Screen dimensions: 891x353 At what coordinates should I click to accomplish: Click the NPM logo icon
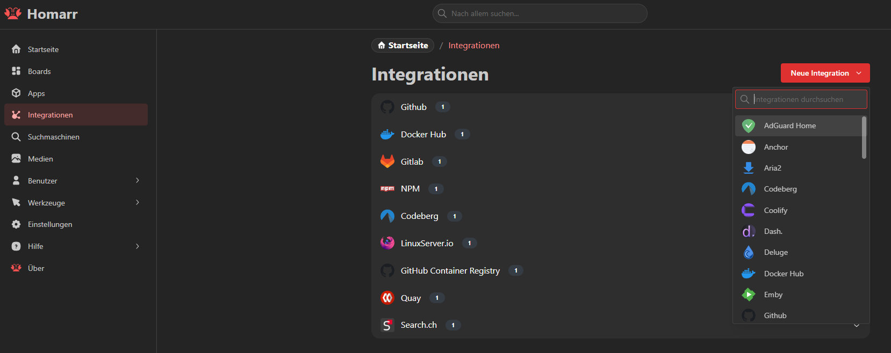tap(387, 189)
